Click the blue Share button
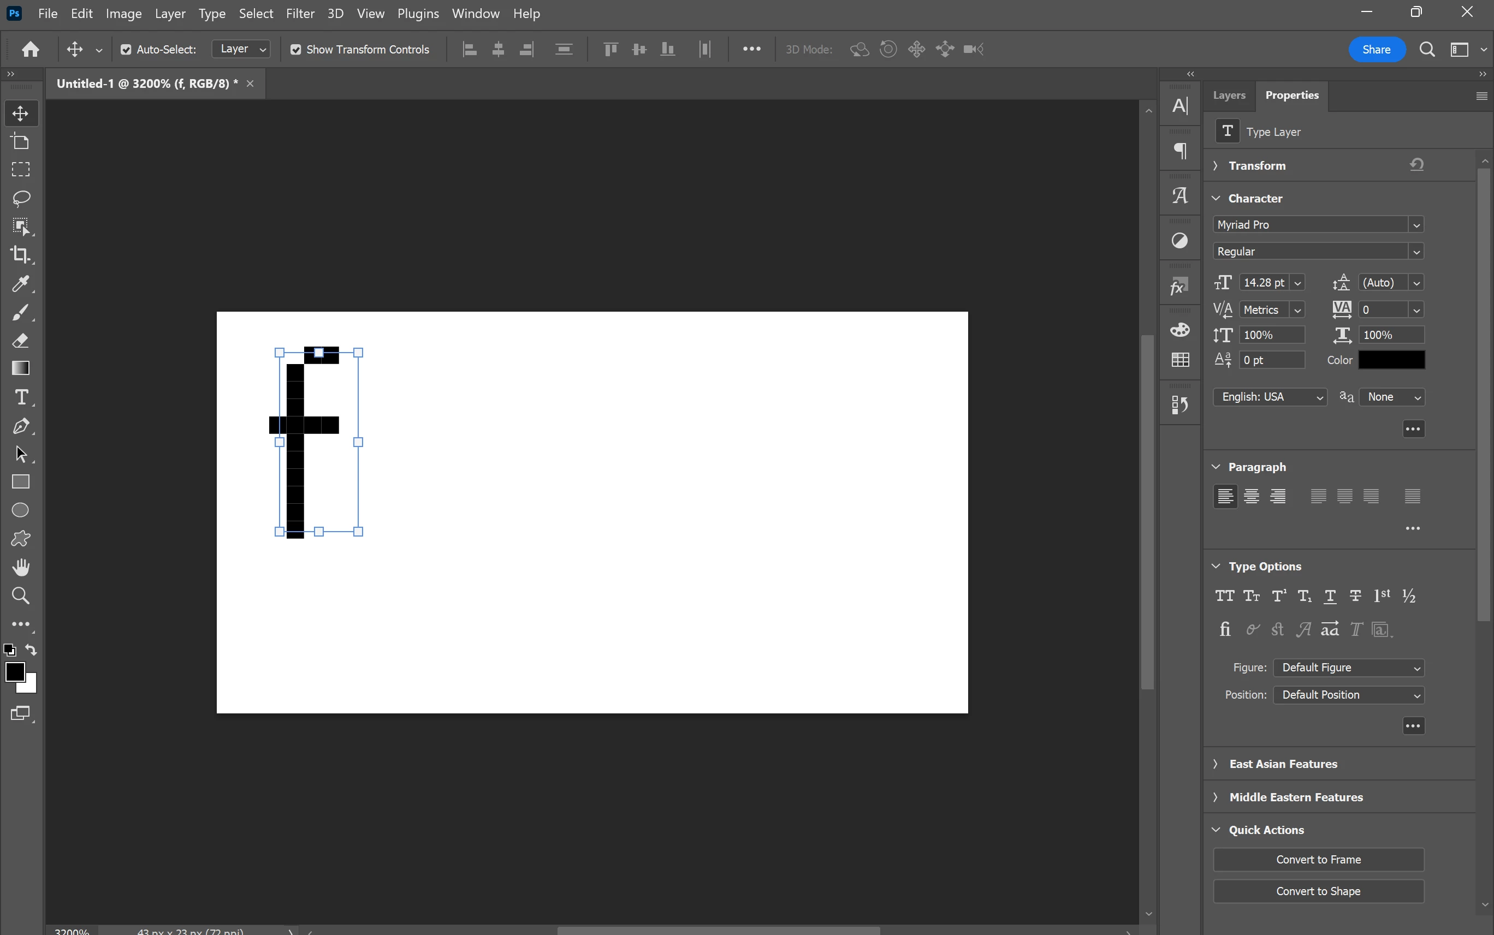Screen dimensions: 1494x935 (x=1376, y=50)
